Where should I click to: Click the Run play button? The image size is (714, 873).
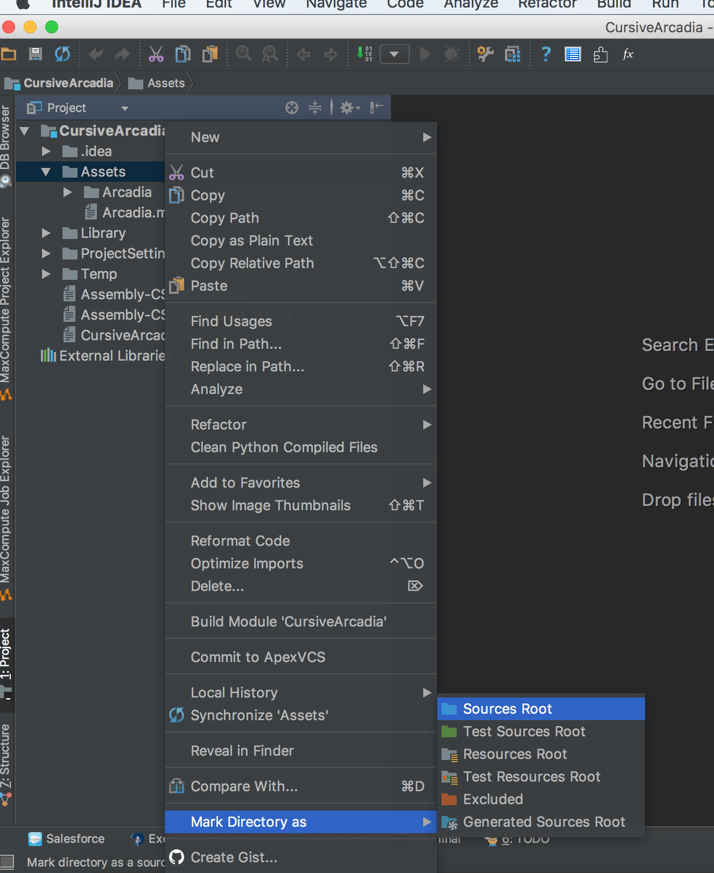[x=425, y=54]
